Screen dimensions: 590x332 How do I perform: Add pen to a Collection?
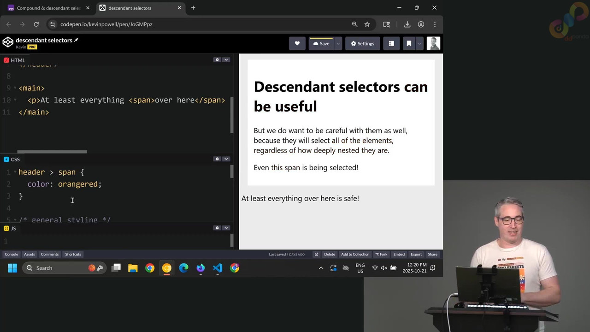355,254
